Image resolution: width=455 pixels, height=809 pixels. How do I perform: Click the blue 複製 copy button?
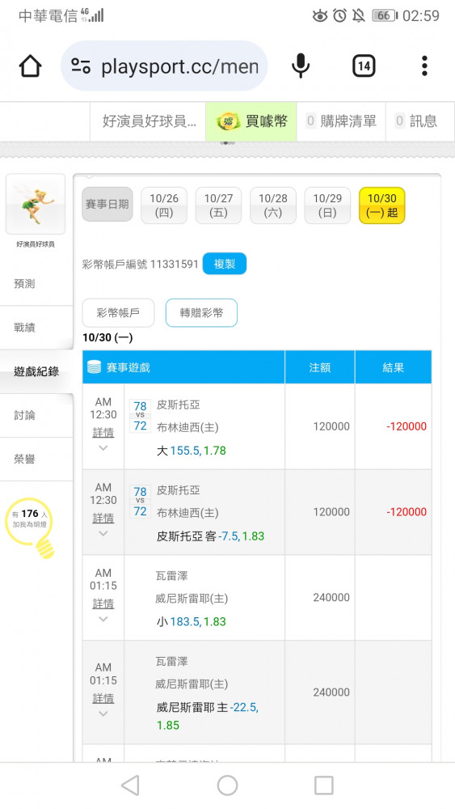click(x=224, y=265)
